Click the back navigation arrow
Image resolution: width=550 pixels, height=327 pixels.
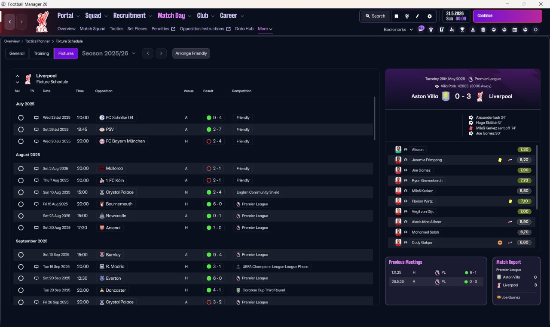click(x=10, y=22)
